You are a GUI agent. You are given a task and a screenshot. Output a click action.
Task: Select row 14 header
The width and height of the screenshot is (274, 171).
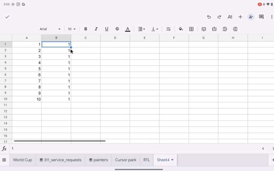(6, 124)
